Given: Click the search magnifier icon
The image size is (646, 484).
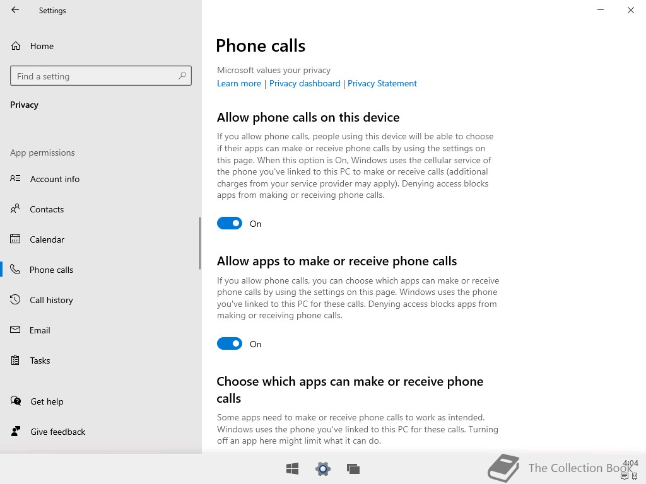Looking at the screenshot, I should click(x=182, y=76).
